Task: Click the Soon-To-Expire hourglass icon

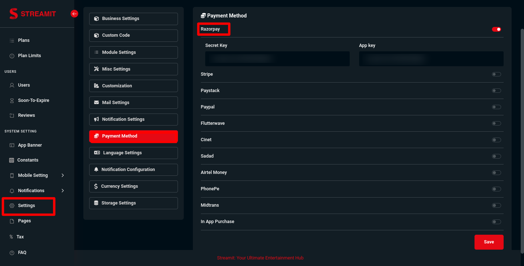Action: click(12, 100)
